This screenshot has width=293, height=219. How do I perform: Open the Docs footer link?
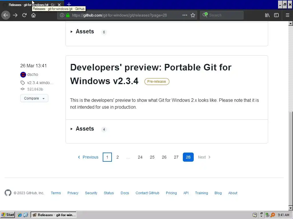pos(125,193)
